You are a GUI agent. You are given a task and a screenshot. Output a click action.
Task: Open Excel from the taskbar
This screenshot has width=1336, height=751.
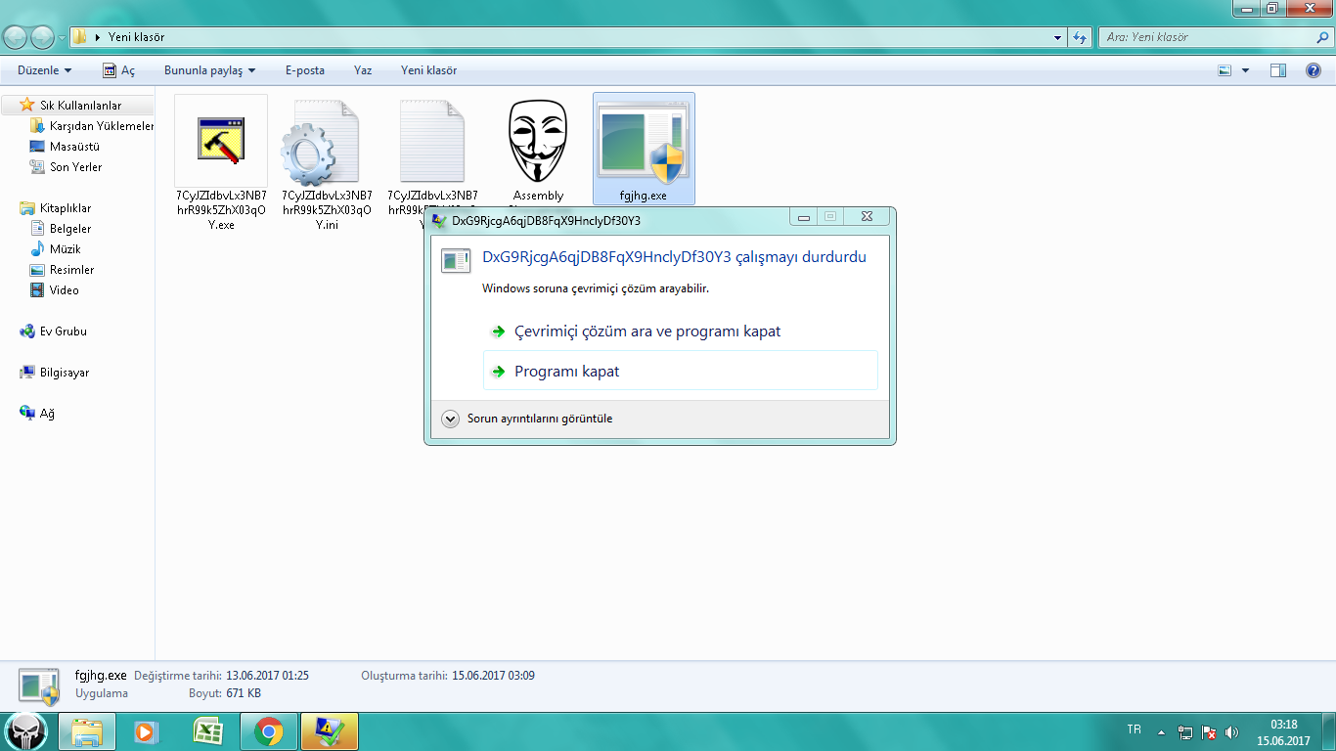(207, 731)
